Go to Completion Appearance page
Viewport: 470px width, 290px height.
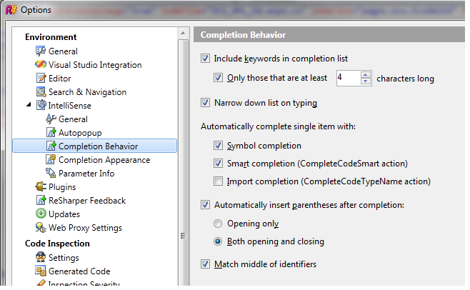(104, 160)
